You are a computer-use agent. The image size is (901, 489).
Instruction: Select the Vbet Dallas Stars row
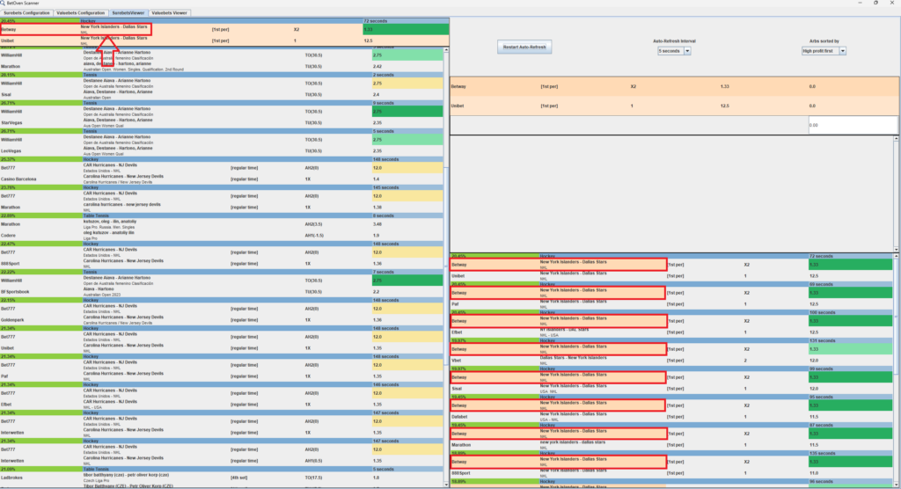(x=671, y=361)
